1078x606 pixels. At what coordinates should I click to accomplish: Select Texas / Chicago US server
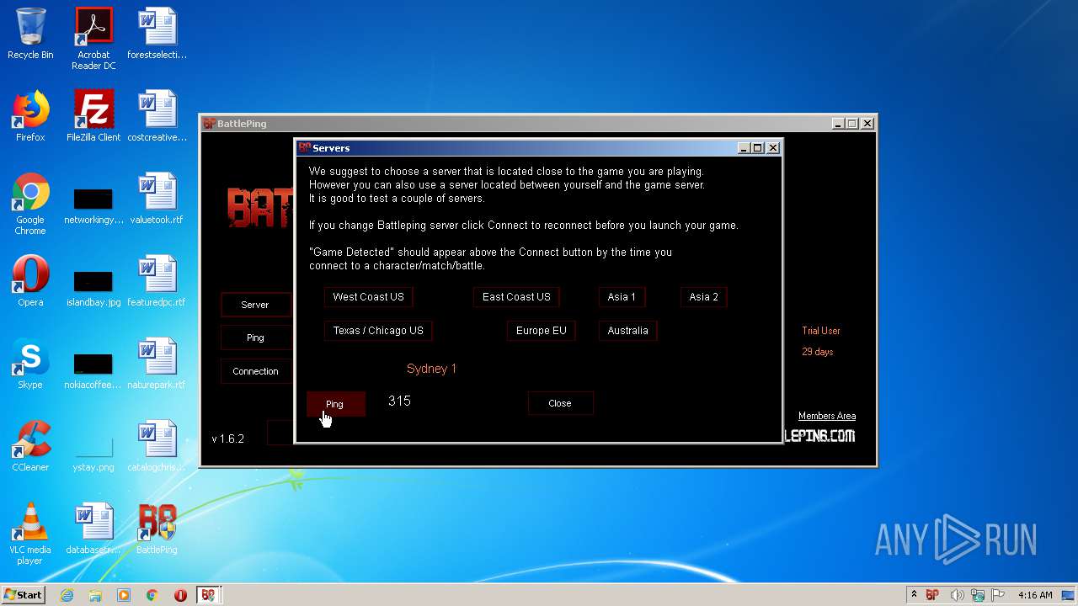click(x=378, y=331)
